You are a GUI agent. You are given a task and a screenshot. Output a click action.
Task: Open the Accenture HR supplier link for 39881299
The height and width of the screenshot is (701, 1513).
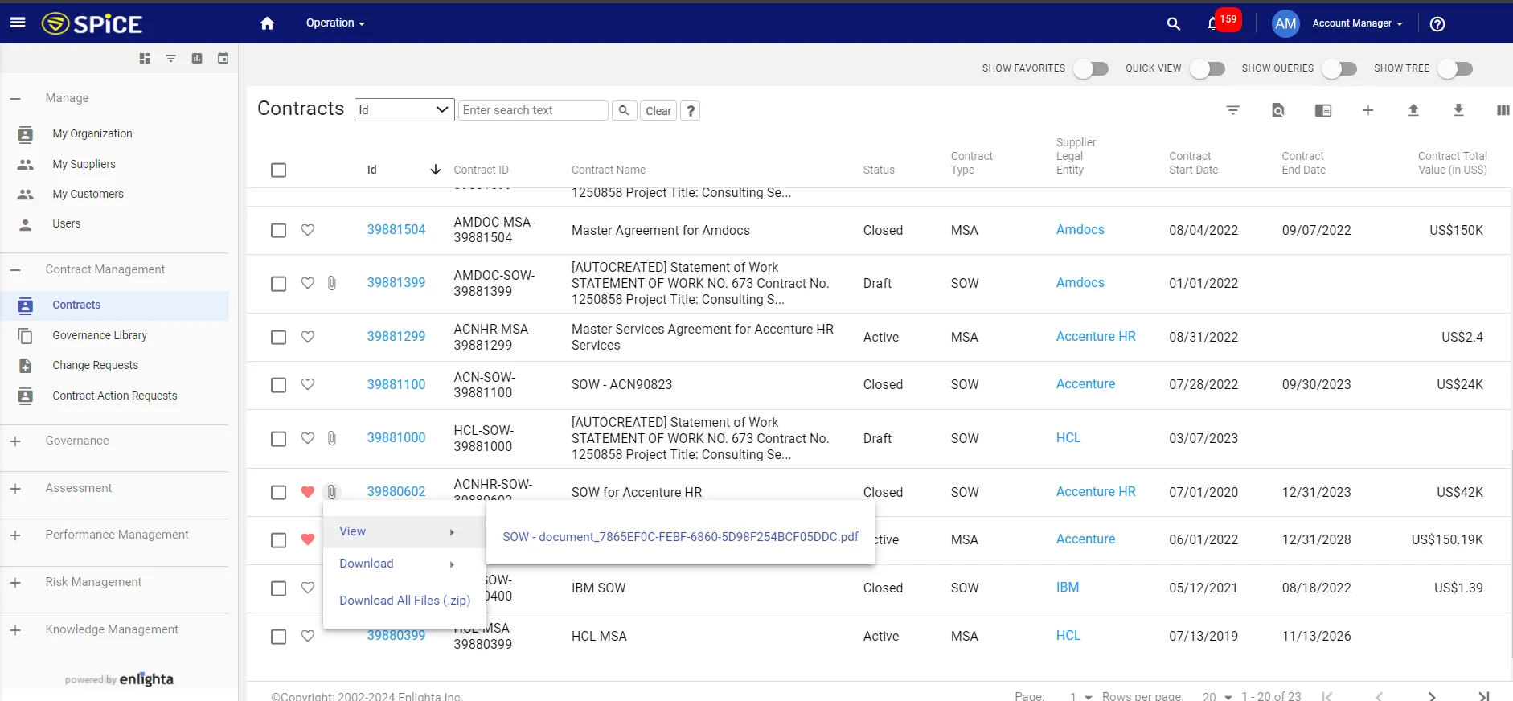[1095, 337]
